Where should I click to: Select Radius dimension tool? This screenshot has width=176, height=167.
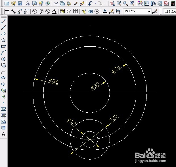pos(35,11)
